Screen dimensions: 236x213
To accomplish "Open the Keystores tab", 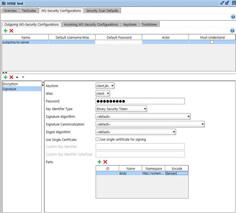I will click(130, 24).
